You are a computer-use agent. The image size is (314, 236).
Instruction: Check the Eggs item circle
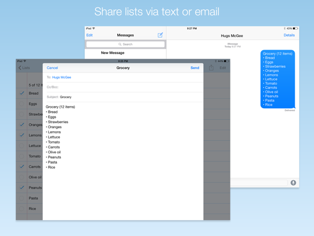coord(22,104)
